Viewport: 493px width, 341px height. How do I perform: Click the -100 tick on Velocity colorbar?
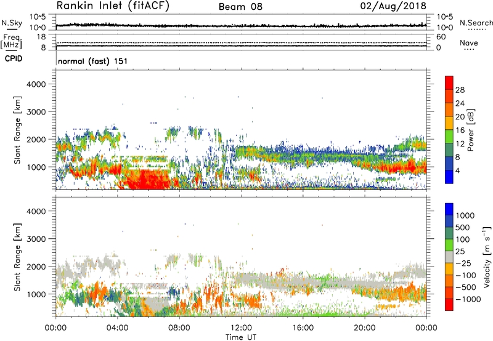pos(465,275)
